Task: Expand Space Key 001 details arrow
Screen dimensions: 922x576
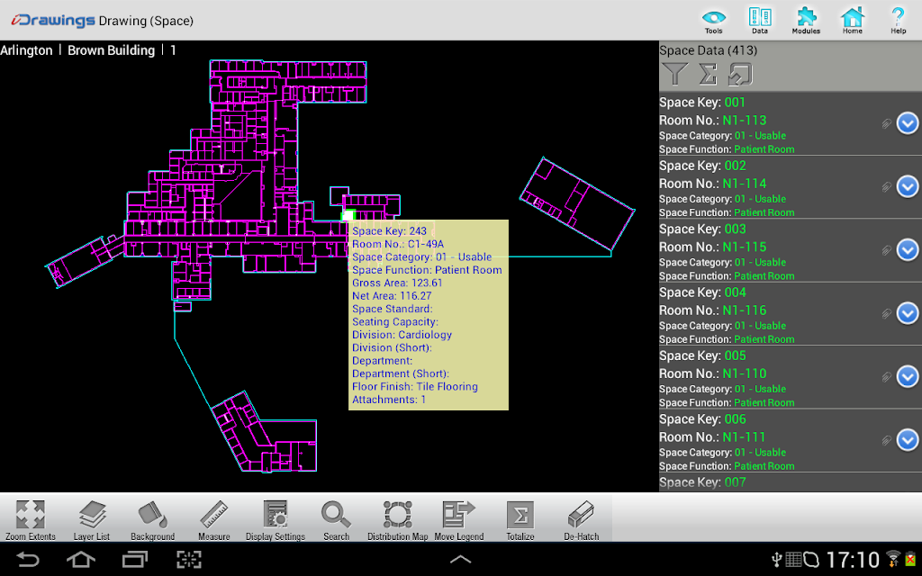Action: pyautogui.click(x=908, y=123)
